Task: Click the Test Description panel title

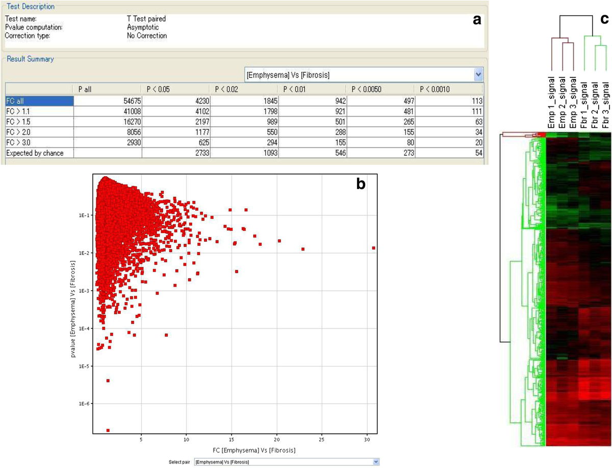Action: [30, 7]
